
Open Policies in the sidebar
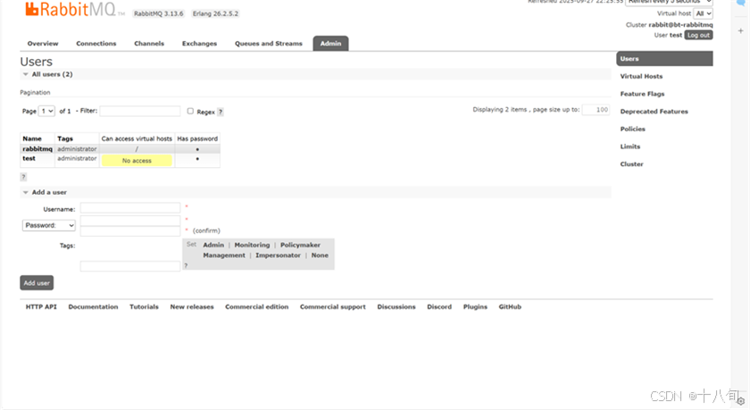(633, 130)
